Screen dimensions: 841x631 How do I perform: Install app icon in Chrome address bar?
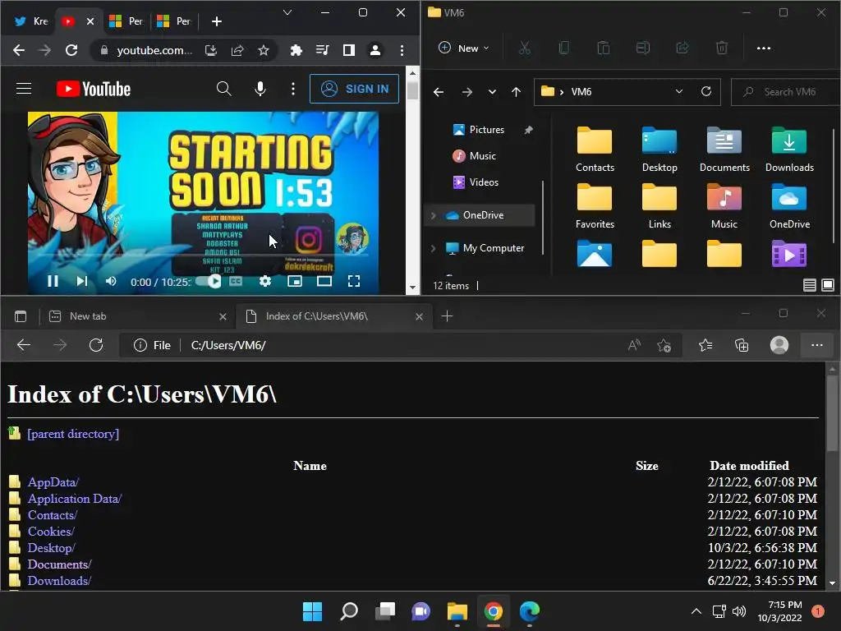pos(211,50)
